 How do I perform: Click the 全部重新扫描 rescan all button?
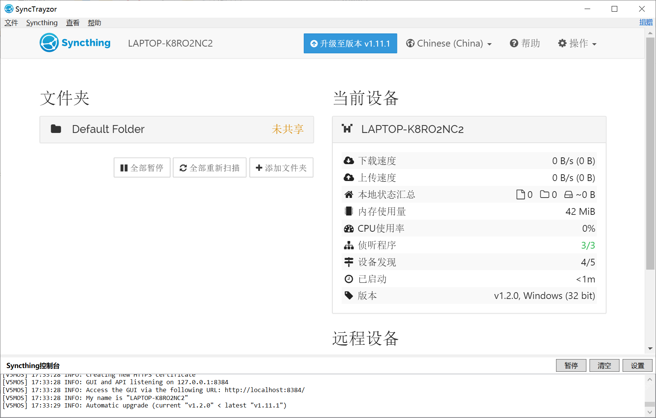[x=210, y=168]
